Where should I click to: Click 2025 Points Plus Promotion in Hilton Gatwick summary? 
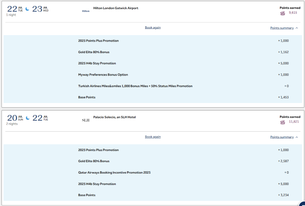tap(98, 41)
